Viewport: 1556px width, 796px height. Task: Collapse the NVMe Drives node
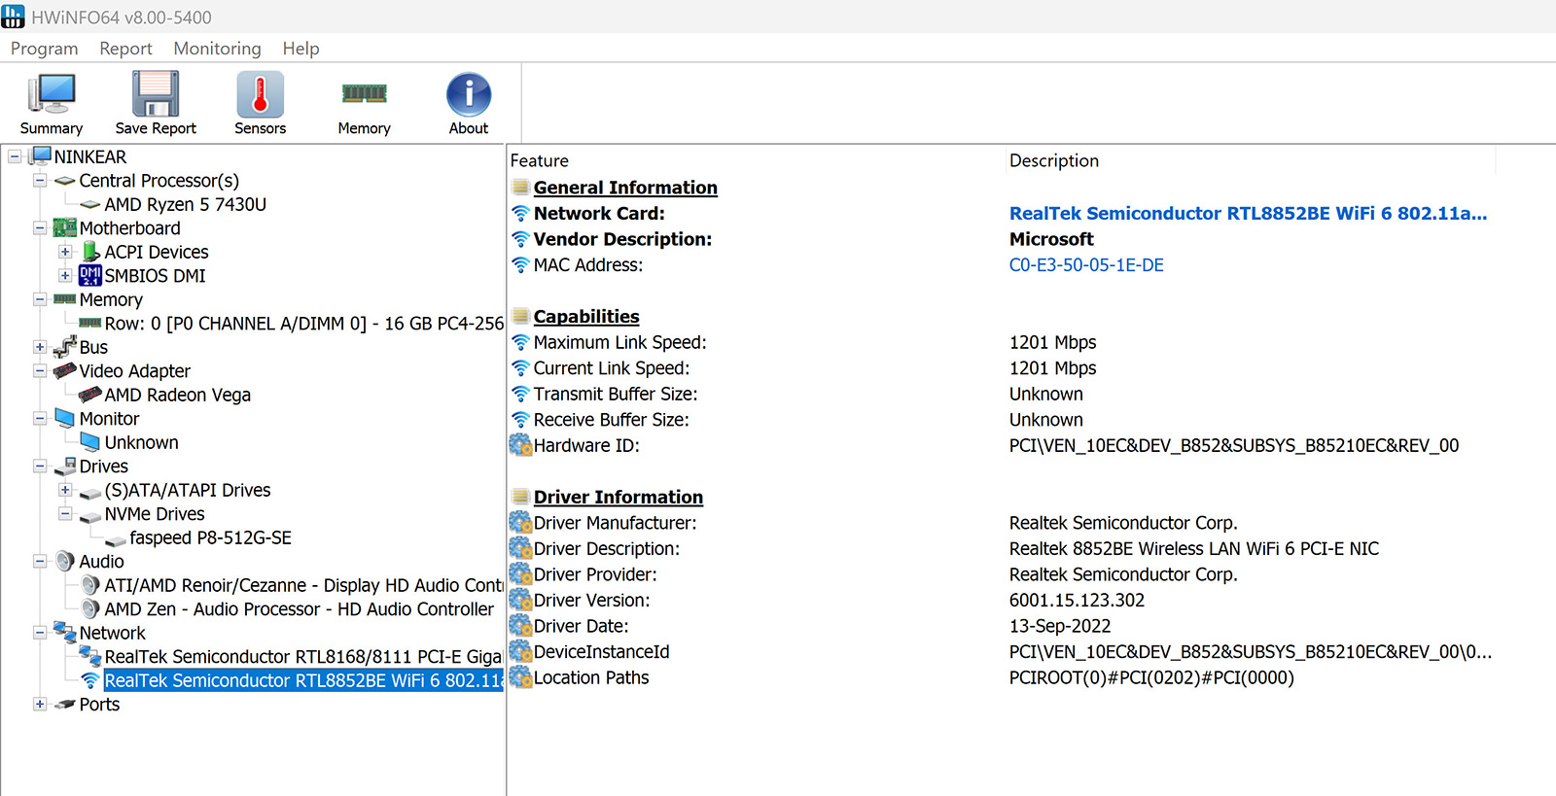point(65,513)
